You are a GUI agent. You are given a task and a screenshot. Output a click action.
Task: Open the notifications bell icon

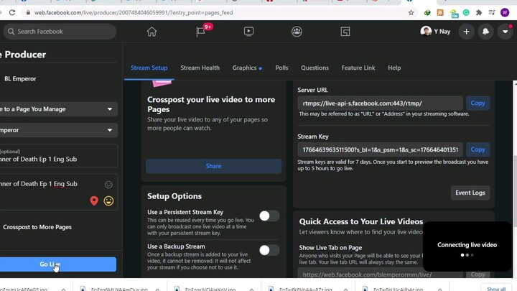click(485, 32)
